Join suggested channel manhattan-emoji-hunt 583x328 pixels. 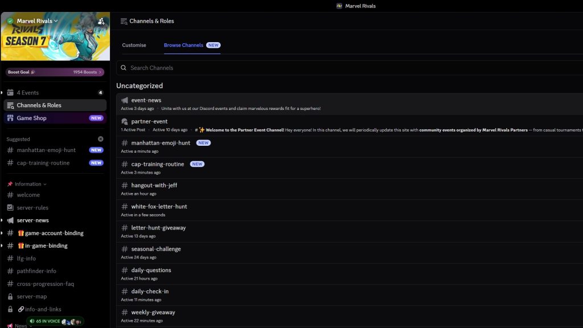47,150
